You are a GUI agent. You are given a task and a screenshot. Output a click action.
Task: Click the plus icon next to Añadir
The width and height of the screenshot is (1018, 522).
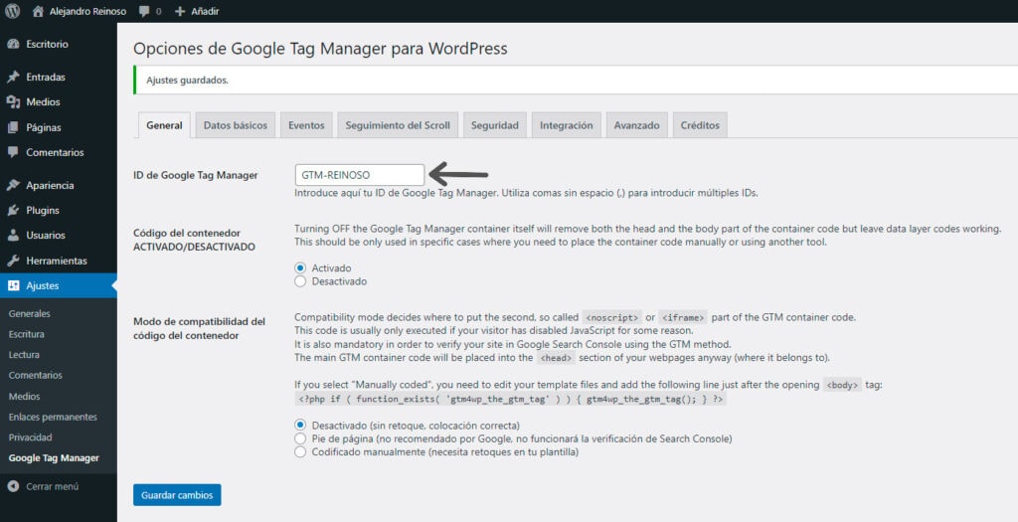pos(180,11)
